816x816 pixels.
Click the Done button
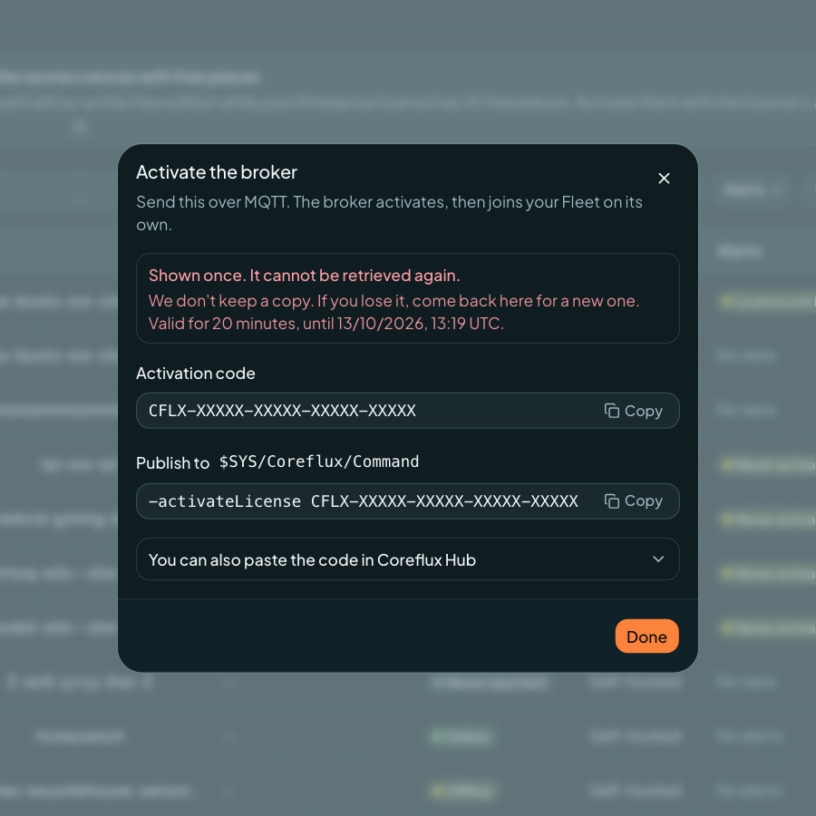pyautogui.click(x=646, y=636)
